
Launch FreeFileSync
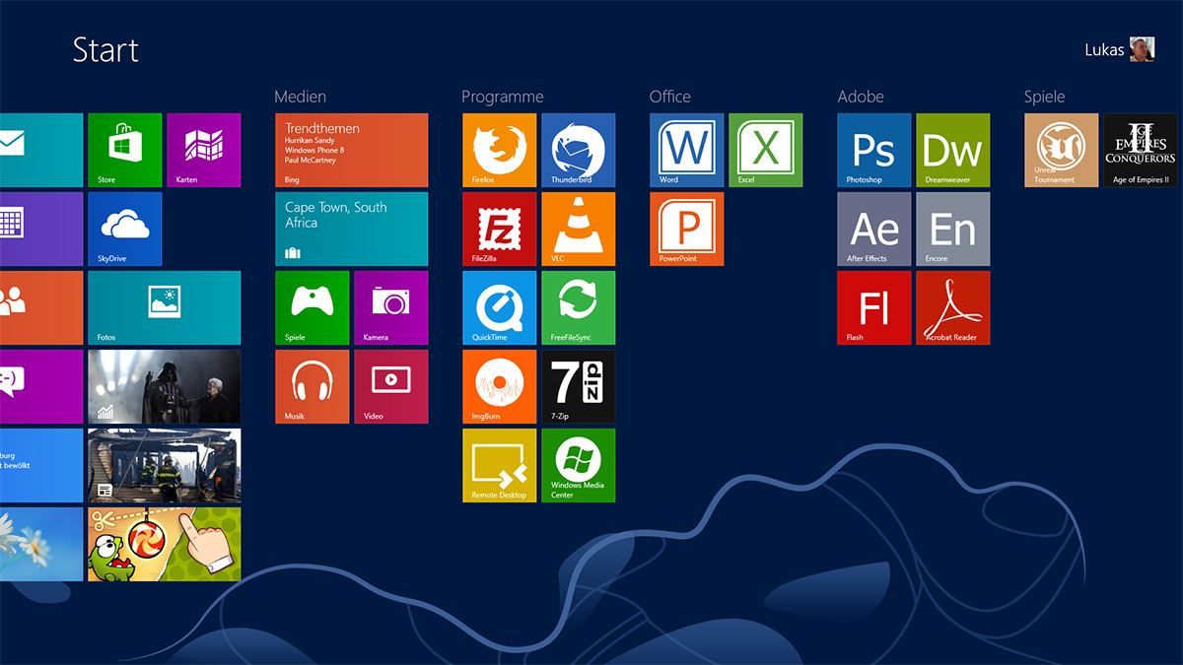tap(578, 307)
